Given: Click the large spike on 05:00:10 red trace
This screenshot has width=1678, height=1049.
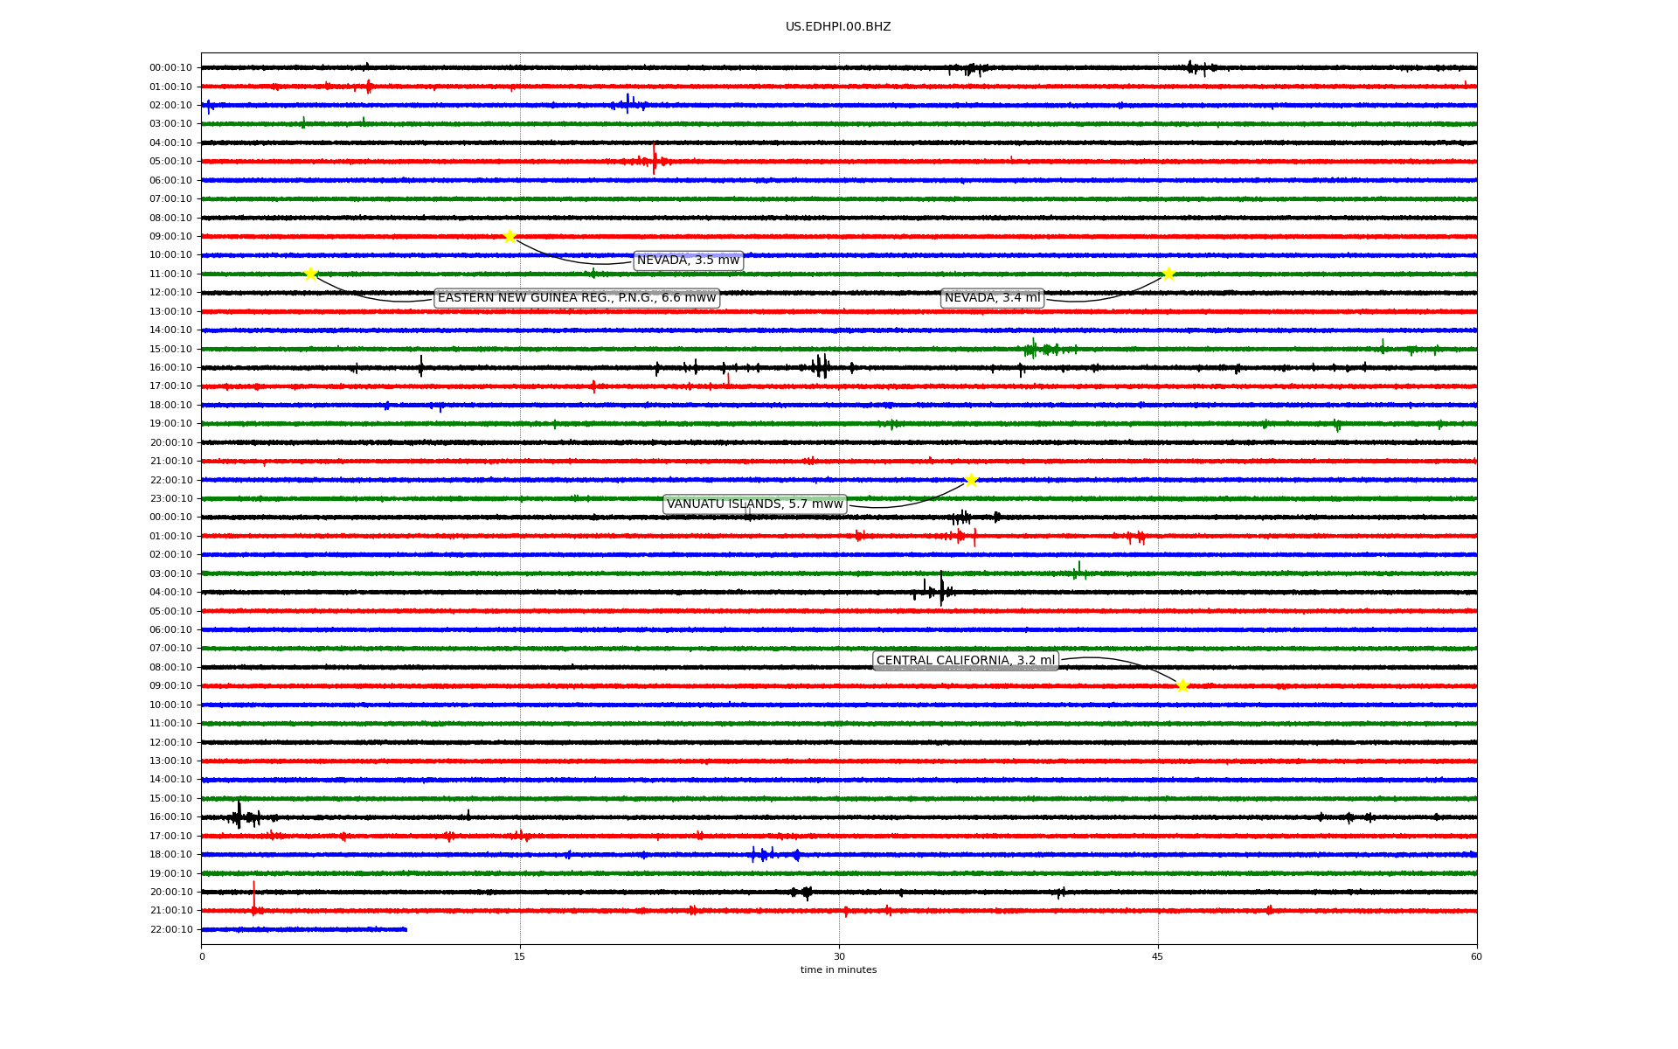Looking at the screenshot, I should tap(654, 159).
